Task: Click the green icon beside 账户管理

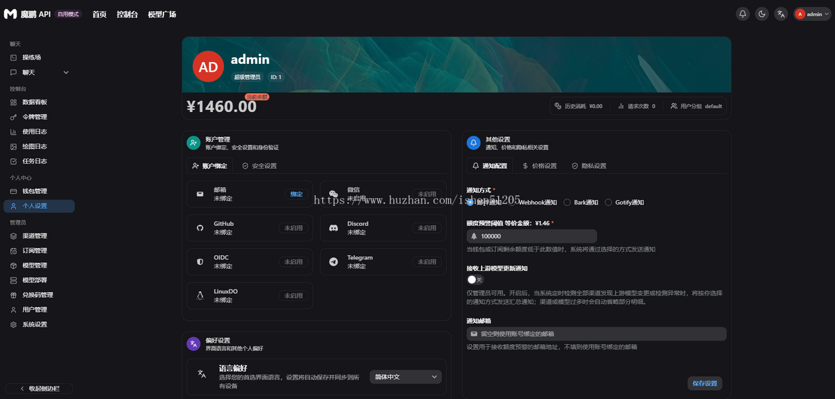Action: coord(193,143)
